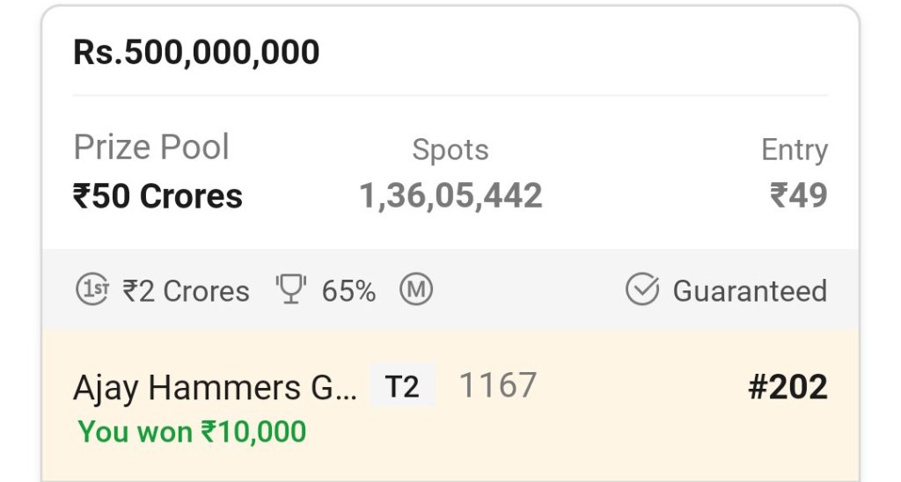Click the ₹50 Crores prize amount
The image size is (901, 482).
point(157,196)
